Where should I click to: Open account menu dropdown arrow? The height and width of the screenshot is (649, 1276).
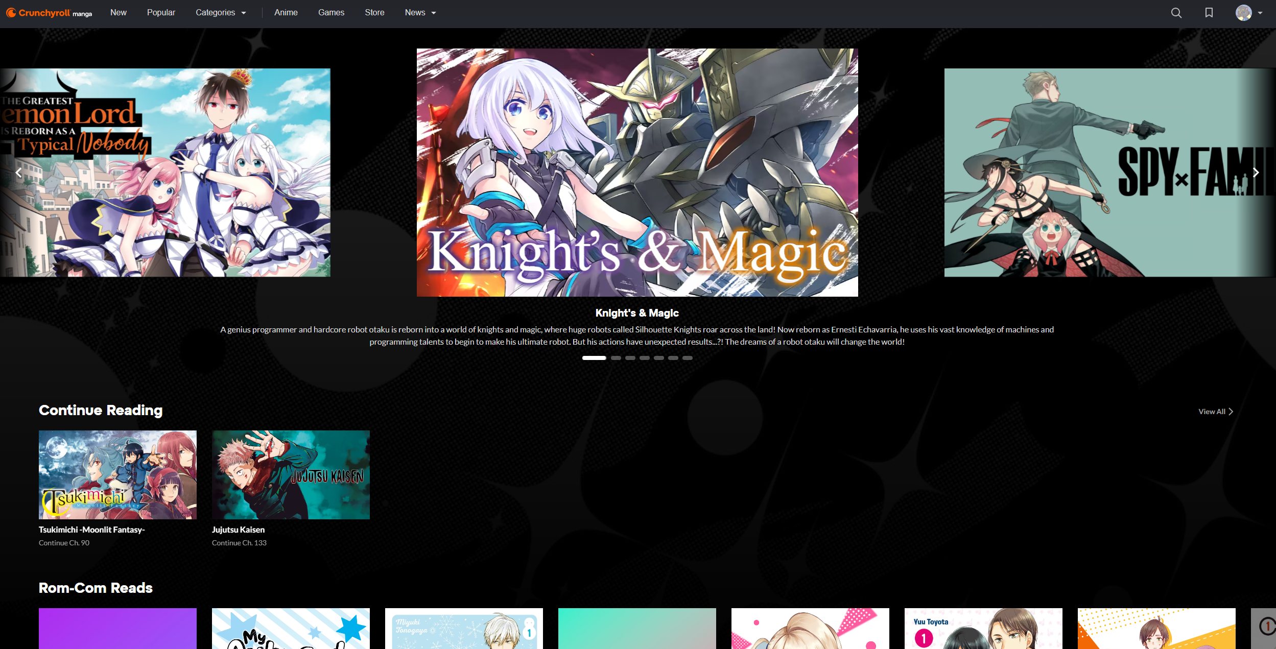[x=1260, y=13]
